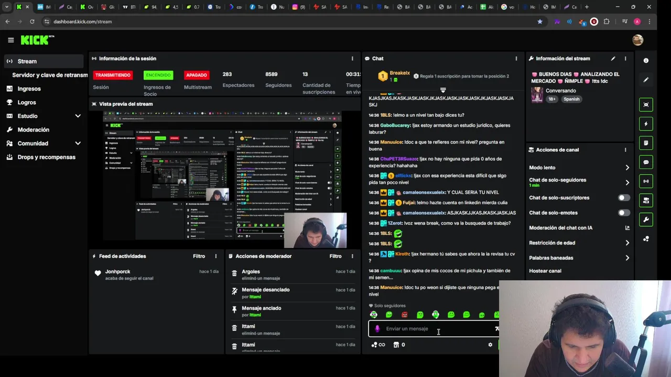This screenshot has width=671, height=377.
Task: Open Chrome extensions puzzle icon
Action: [607, 21]
